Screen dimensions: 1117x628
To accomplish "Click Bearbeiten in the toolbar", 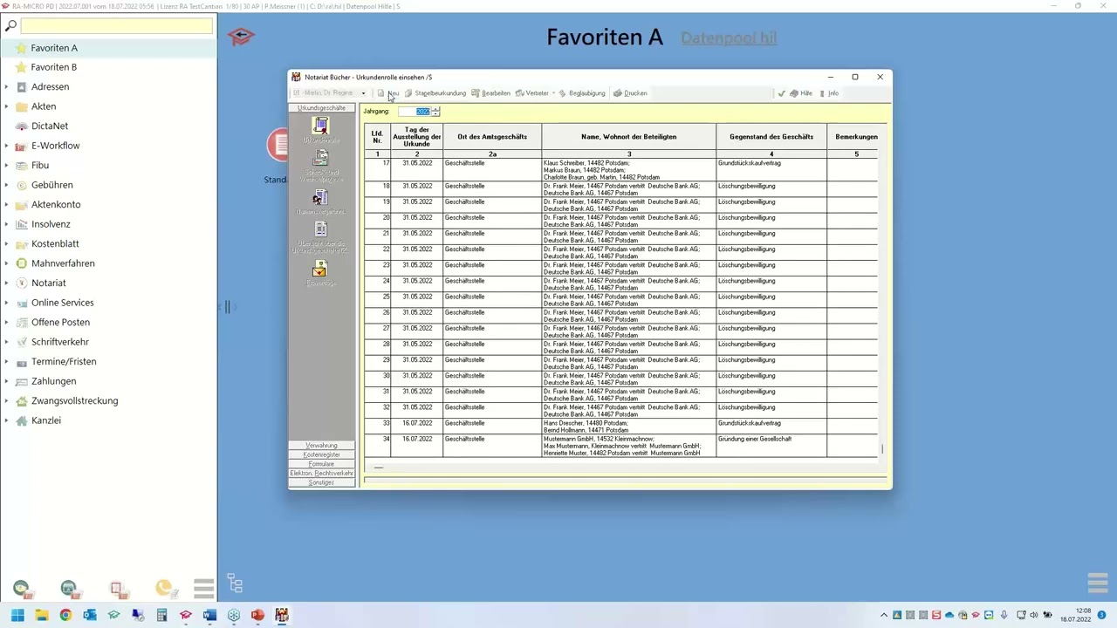I will (490, 93).
